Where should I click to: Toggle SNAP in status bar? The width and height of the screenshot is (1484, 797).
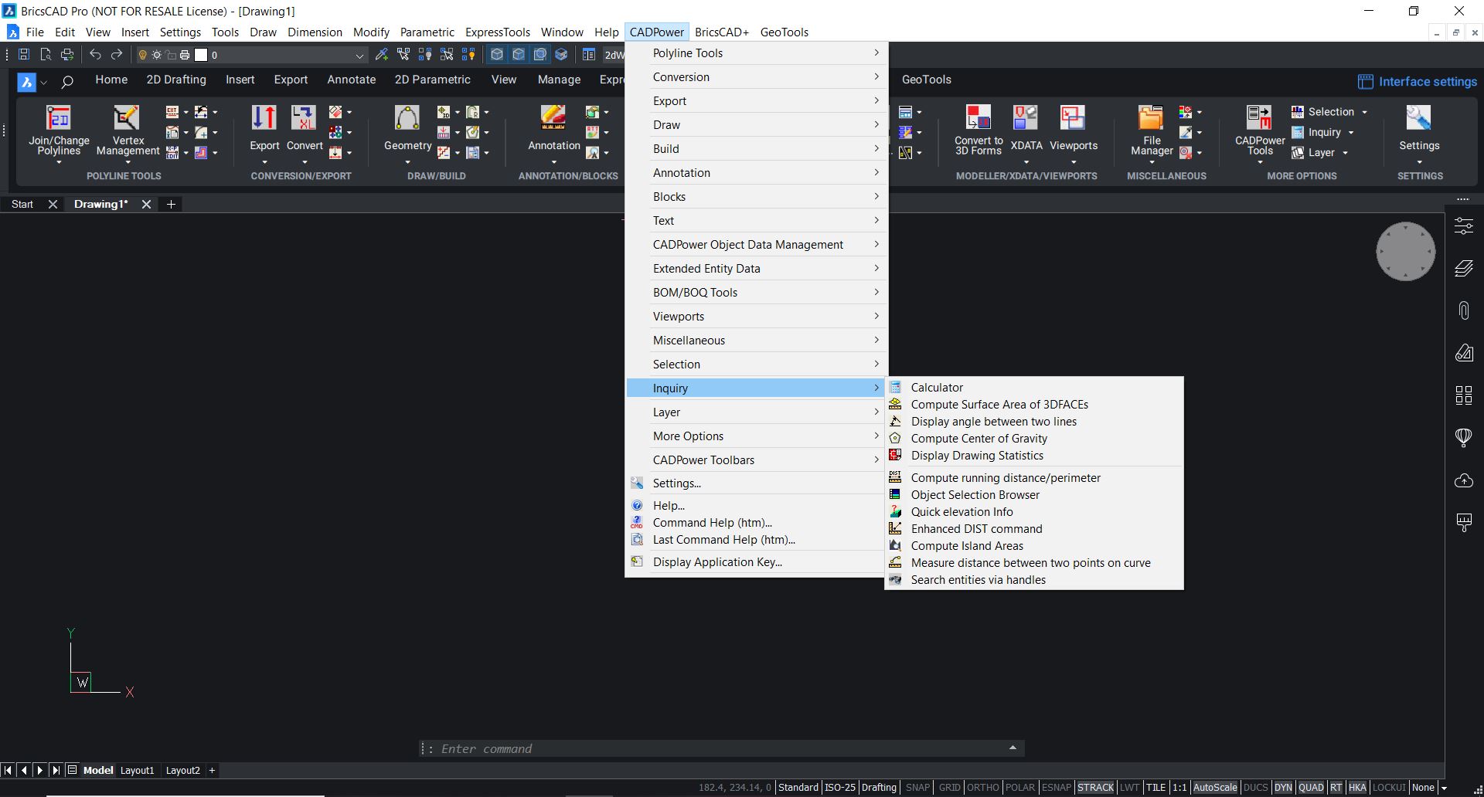[x=917, y=788]
